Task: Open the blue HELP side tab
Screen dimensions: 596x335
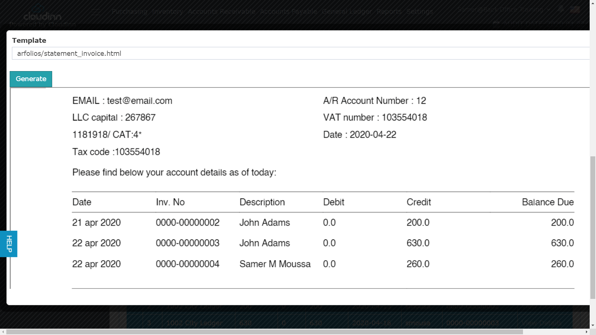Action: [9, 244]
